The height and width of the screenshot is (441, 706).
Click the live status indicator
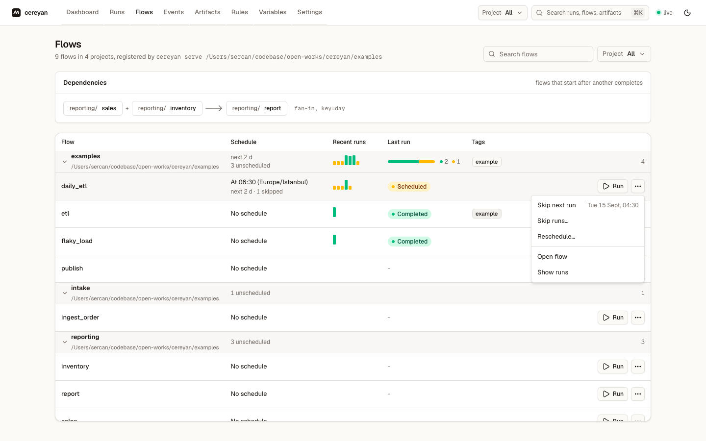(x=664, y=13)
